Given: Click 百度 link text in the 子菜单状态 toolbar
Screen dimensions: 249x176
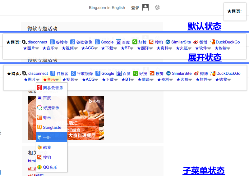Looking at the screenshot, I should click(x=127, y=74).
